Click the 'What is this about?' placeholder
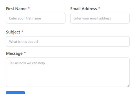The height and width of the screenshot is (94, 136). (24, 42)
